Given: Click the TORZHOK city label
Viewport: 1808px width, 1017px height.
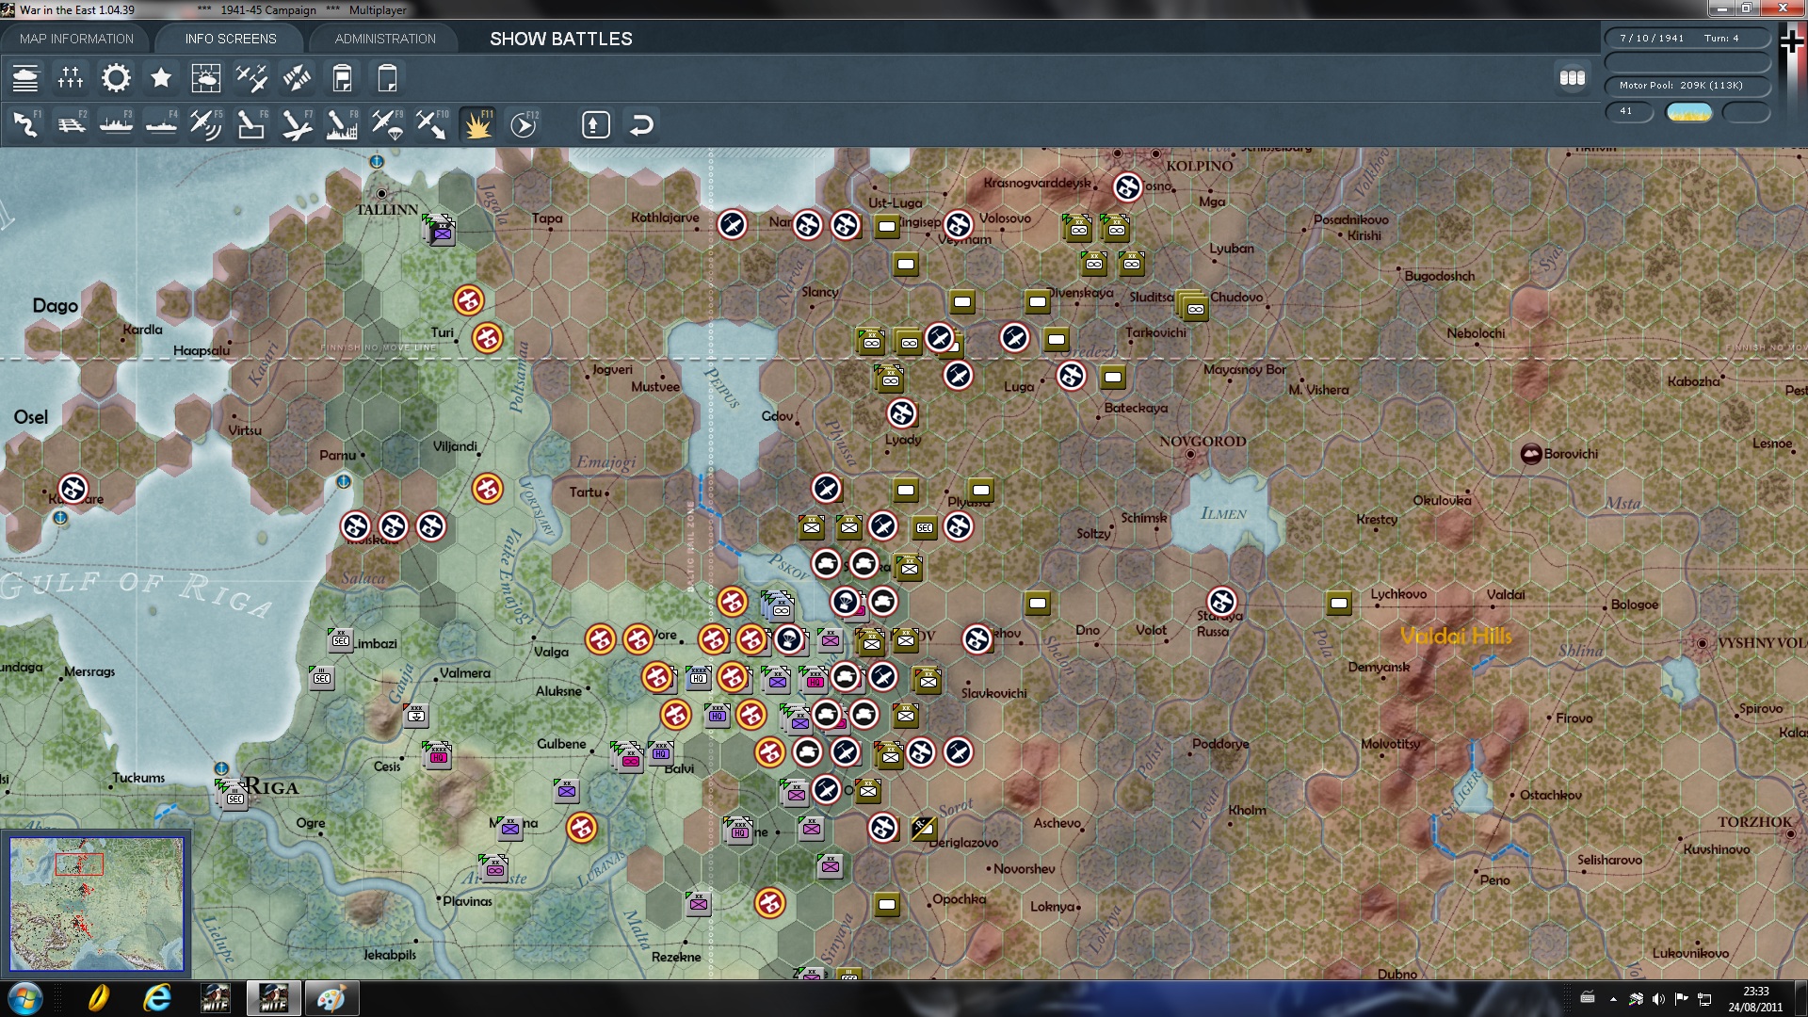Looking at the screenshot, I should 1755,822.
